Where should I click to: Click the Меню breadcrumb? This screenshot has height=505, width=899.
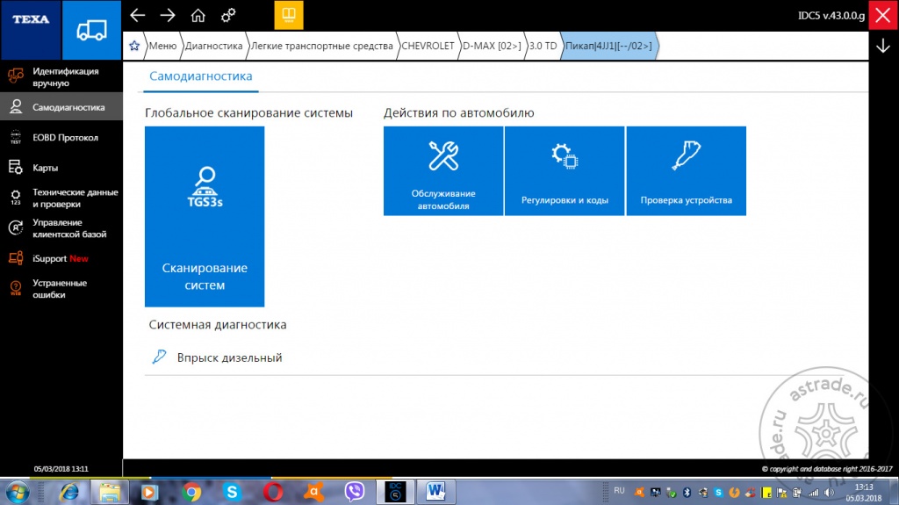pyautogui.click(x=162, y=46)
